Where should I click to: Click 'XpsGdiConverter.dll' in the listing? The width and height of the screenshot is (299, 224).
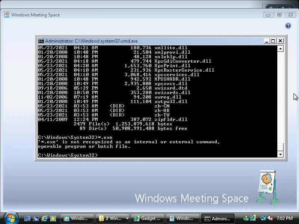(x=183, y=61)
